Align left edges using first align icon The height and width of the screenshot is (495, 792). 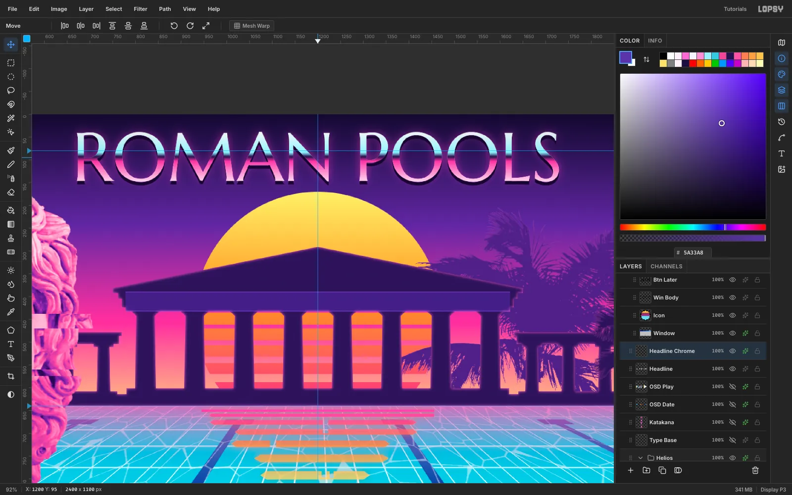[x=65, y=26]
